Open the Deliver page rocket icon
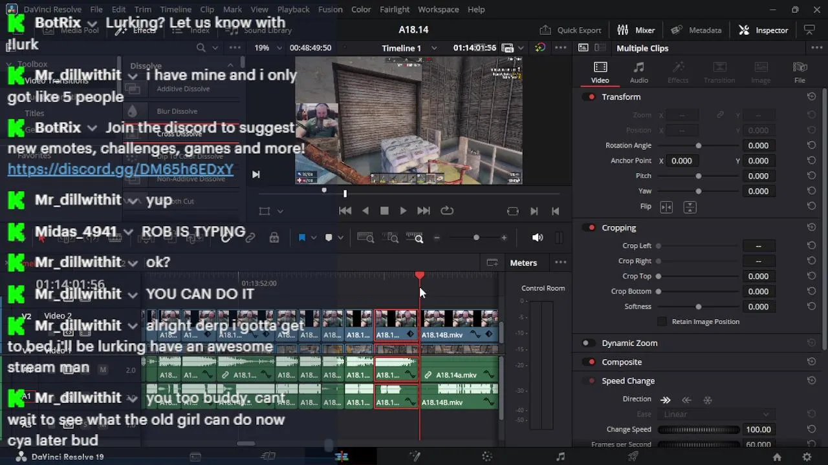 633,457
